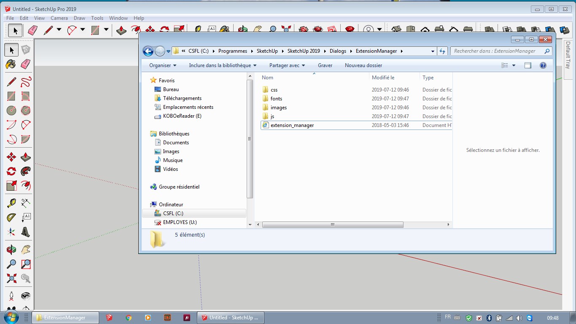The height and width of the screenshot is (324, 576).
Task: Toggle the Explorer preview pane
Action: click(x=528, y=65)
